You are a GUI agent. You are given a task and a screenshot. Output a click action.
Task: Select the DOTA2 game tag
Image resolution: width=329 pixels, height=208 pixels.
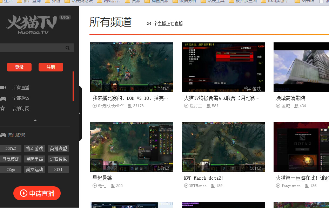[11, 148]
